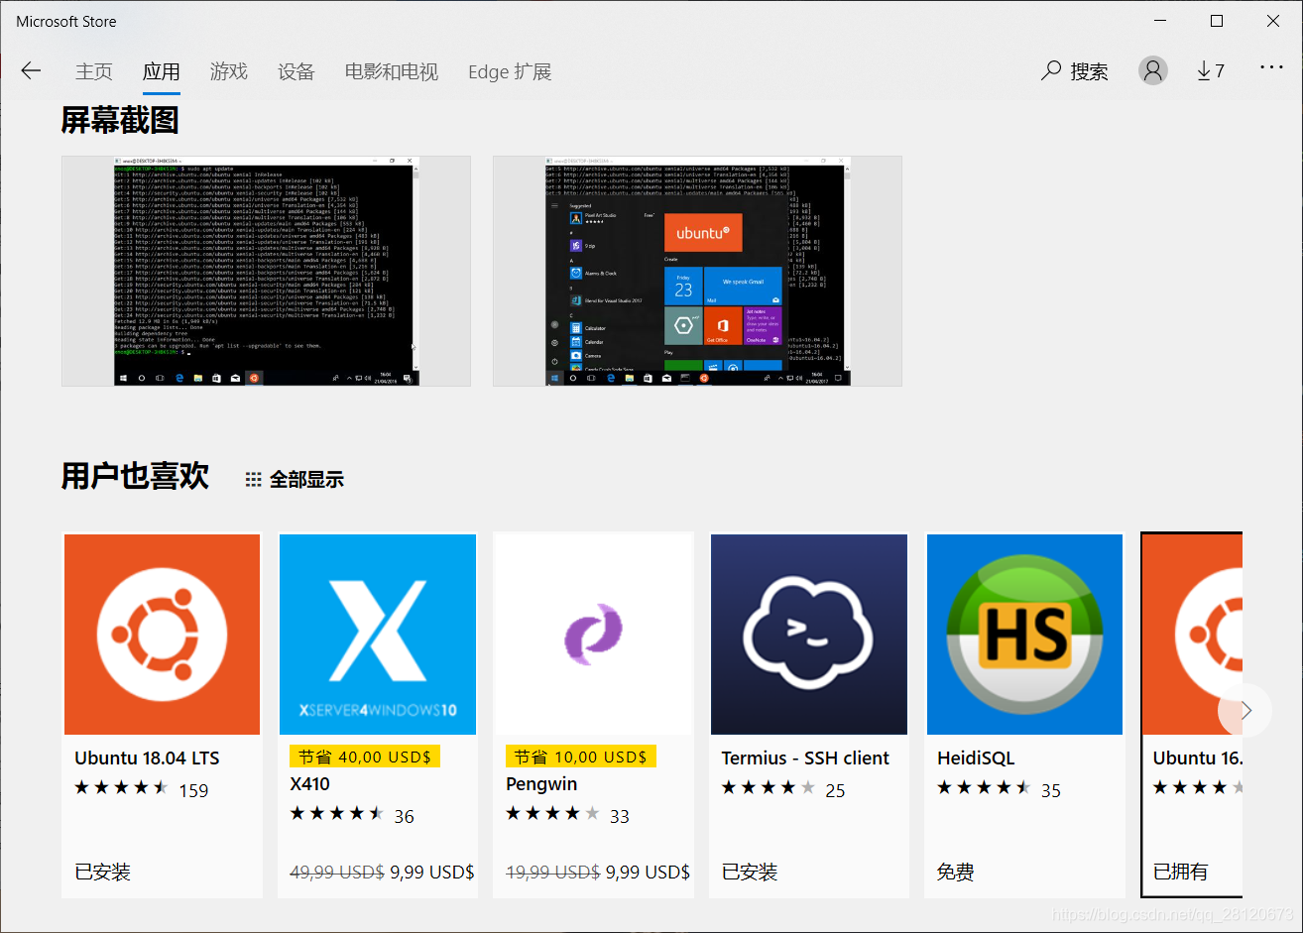
Task: Open the downloads indicator showing 7
Action: click(1210, 71)
